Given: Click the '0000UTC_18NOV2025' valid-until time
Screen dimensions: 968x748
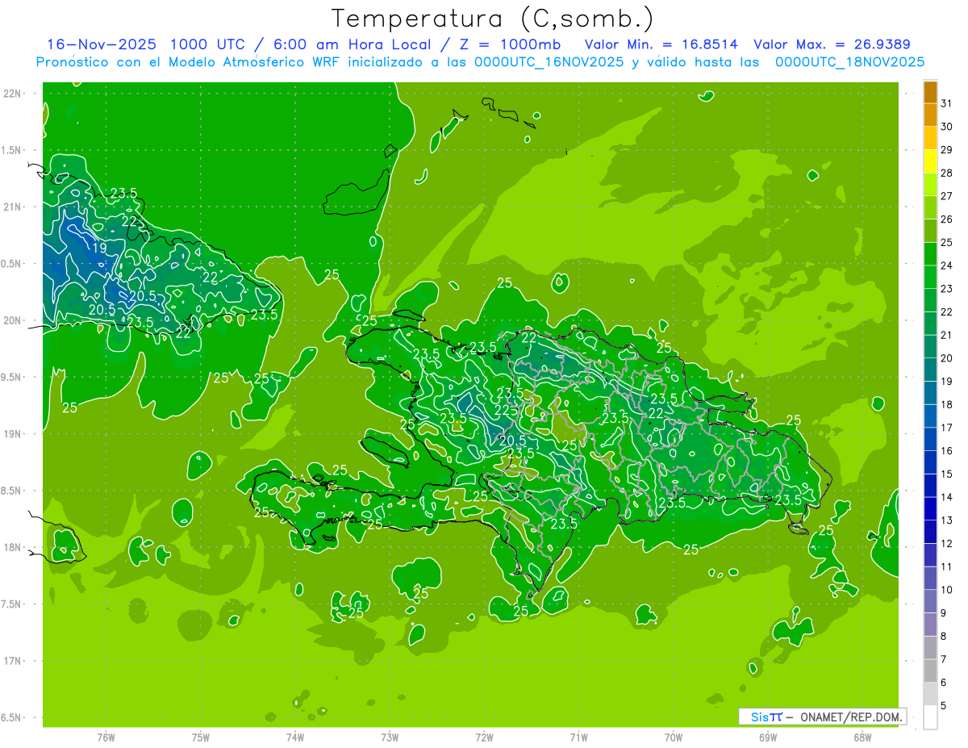Looking at the screenshot, I should click(x=849, y=62).
